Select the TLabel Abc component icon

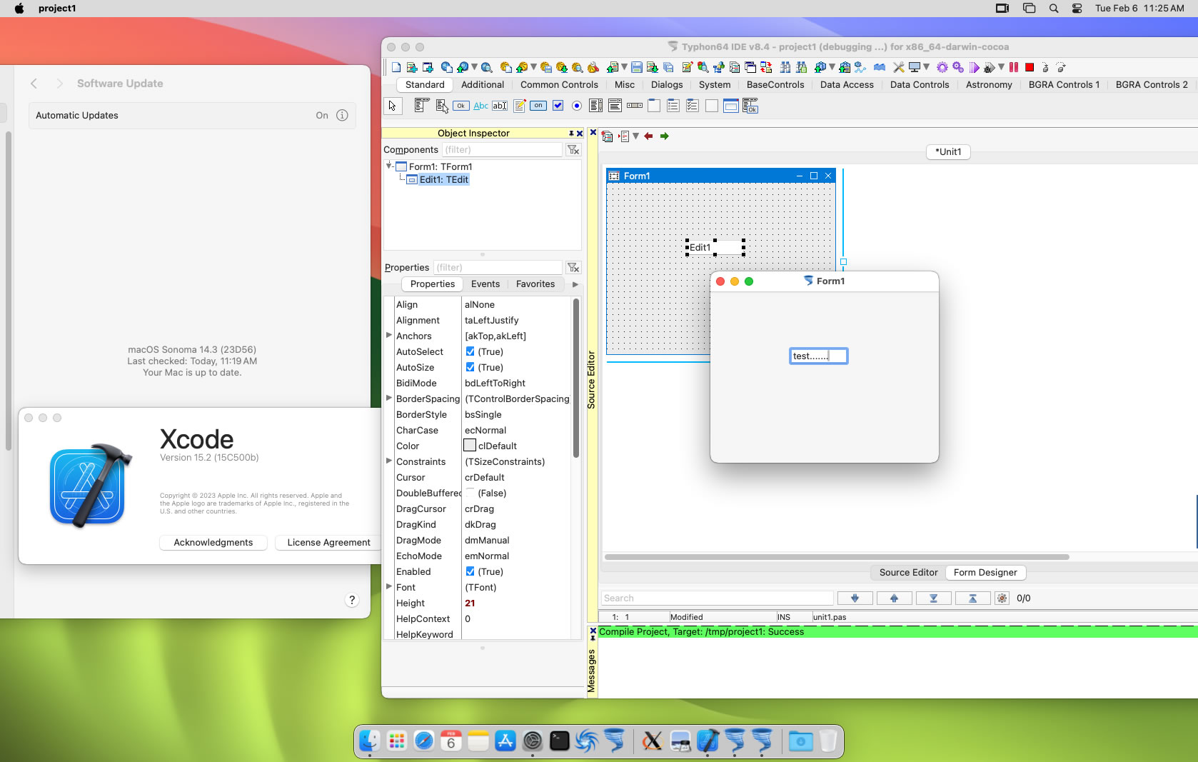coord(481,106)
